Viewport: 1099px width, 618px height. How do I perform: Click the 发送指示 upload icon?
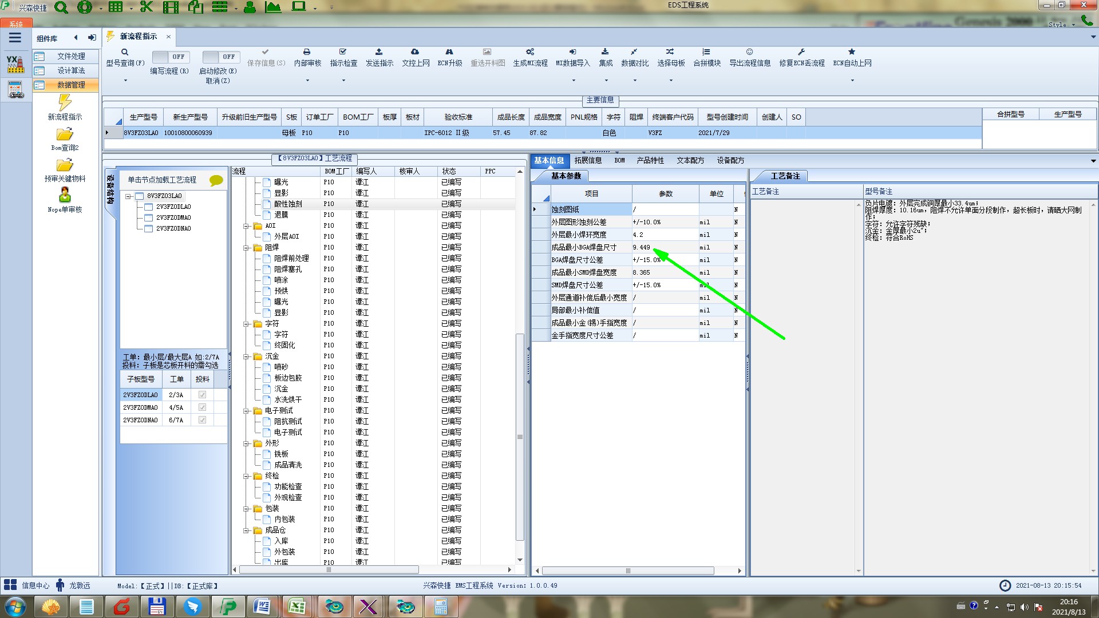click(x=379, y=52)
